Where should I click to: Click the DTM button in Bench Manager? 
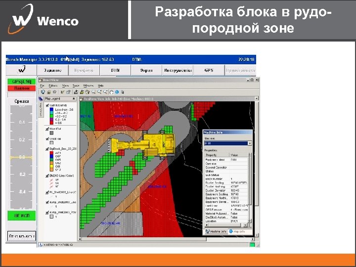coord(115,70)
